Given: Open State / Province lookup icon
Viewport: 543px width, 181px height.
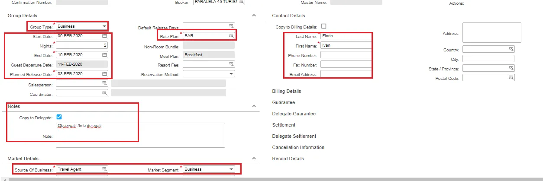Looking at the screenshot, I should pyautogui.click(x=511, y=68).
